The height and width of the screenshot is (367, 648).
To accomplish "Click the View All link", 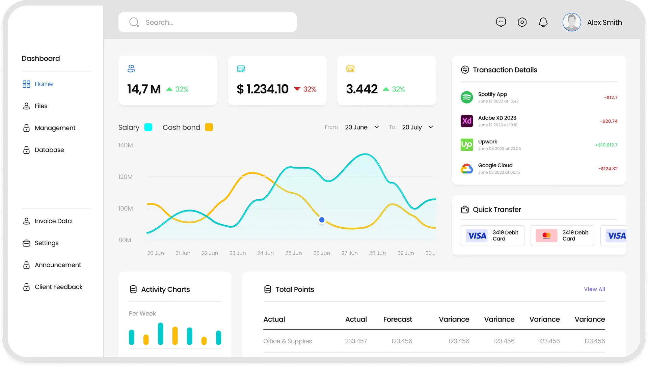I will click(594, 289).
